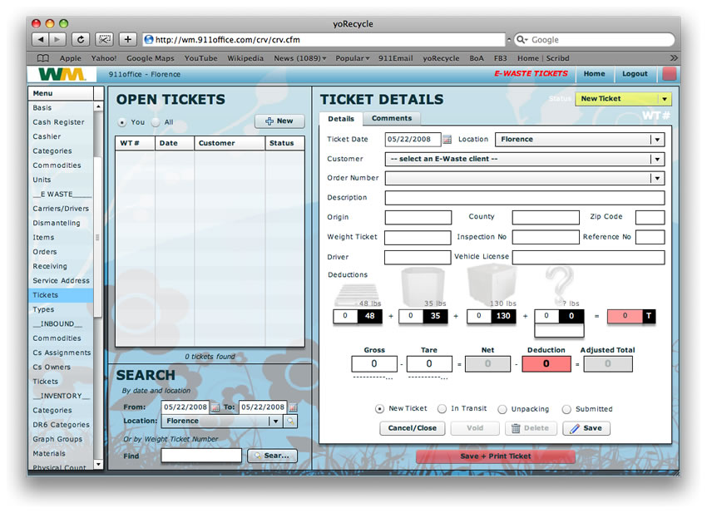Open the Location Florence dropdown in details
This screenshot has height=513, width=707.
coord(580,140)
